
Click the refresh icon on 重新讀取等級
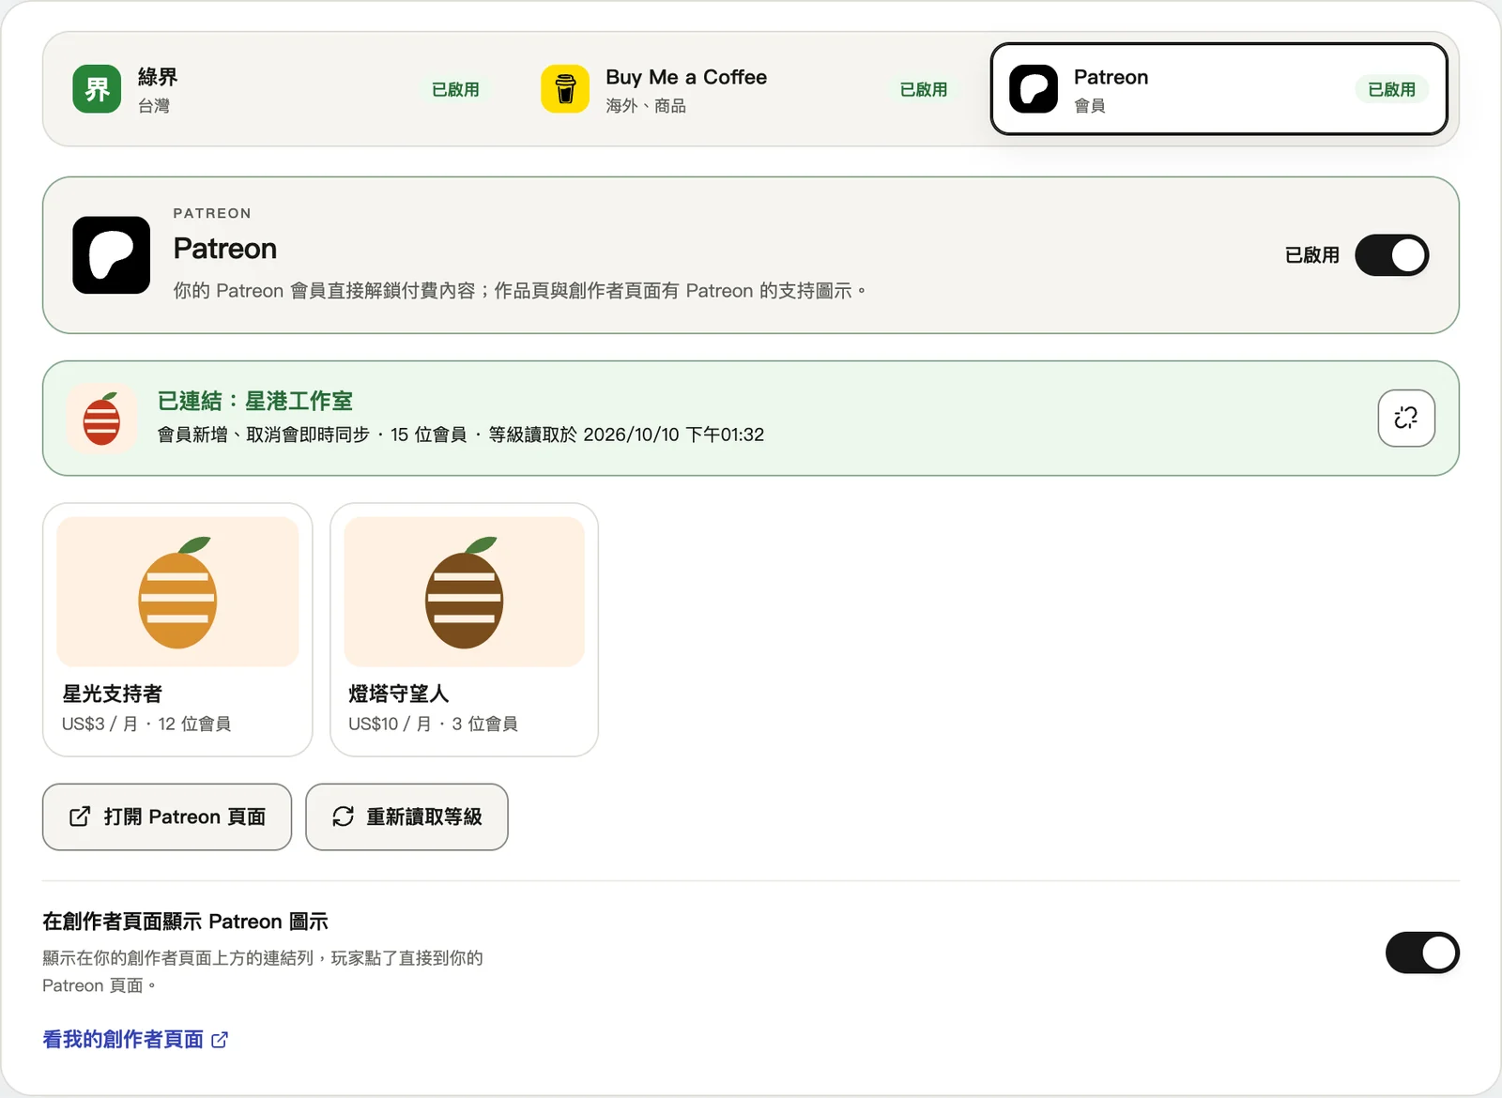tap(343, 816)
